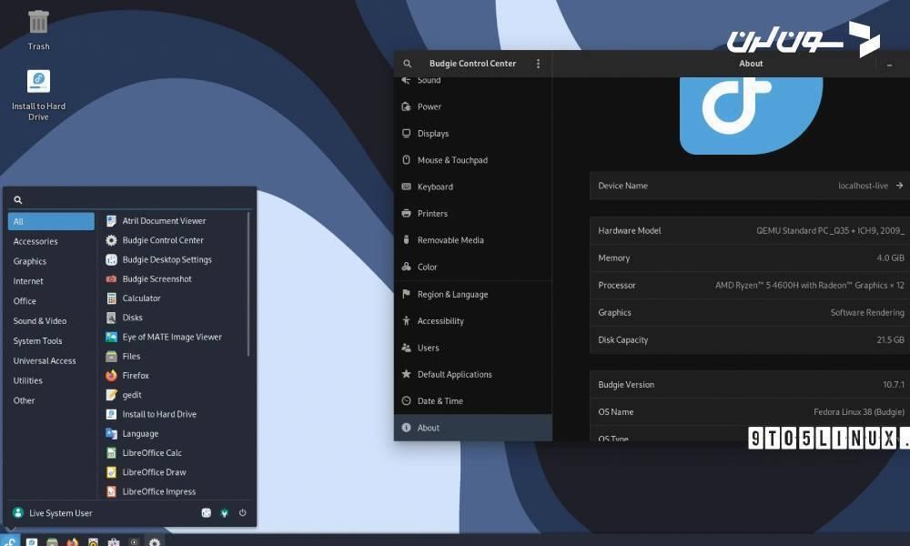Select the System Tools category
Viewport: 910px width, 546px height.
51,340
